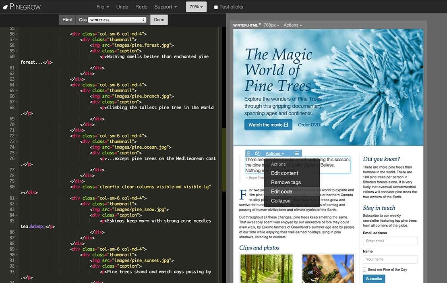Enable the Test clicks checkbox
Image resolution: width=447 pixels, height=283 pixels.
click(217, 6)
